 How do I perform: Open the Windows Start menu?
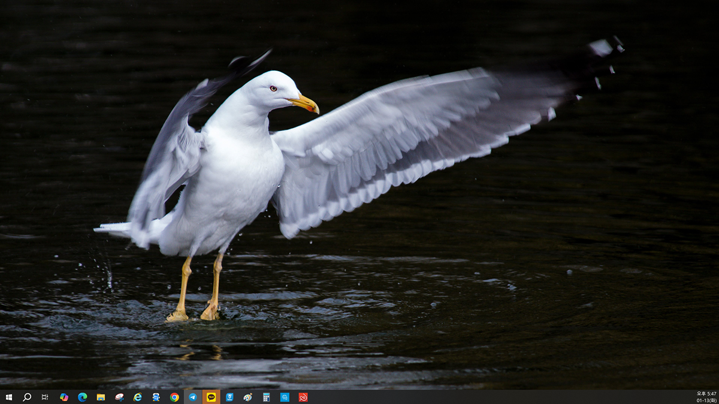8,397
